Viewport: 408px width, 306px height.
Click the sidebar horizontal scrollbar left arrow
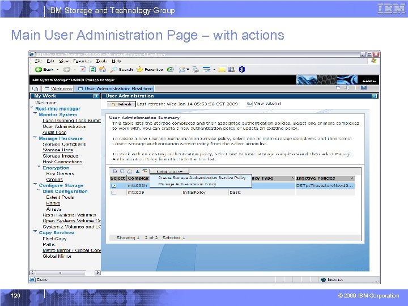(32, 273)
